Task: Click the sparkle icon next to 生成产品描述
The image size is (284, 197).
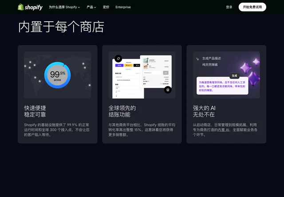Action: coord(197,59)
